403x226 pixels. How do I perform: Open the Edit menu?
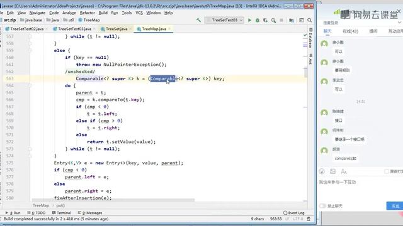(10, 13)
